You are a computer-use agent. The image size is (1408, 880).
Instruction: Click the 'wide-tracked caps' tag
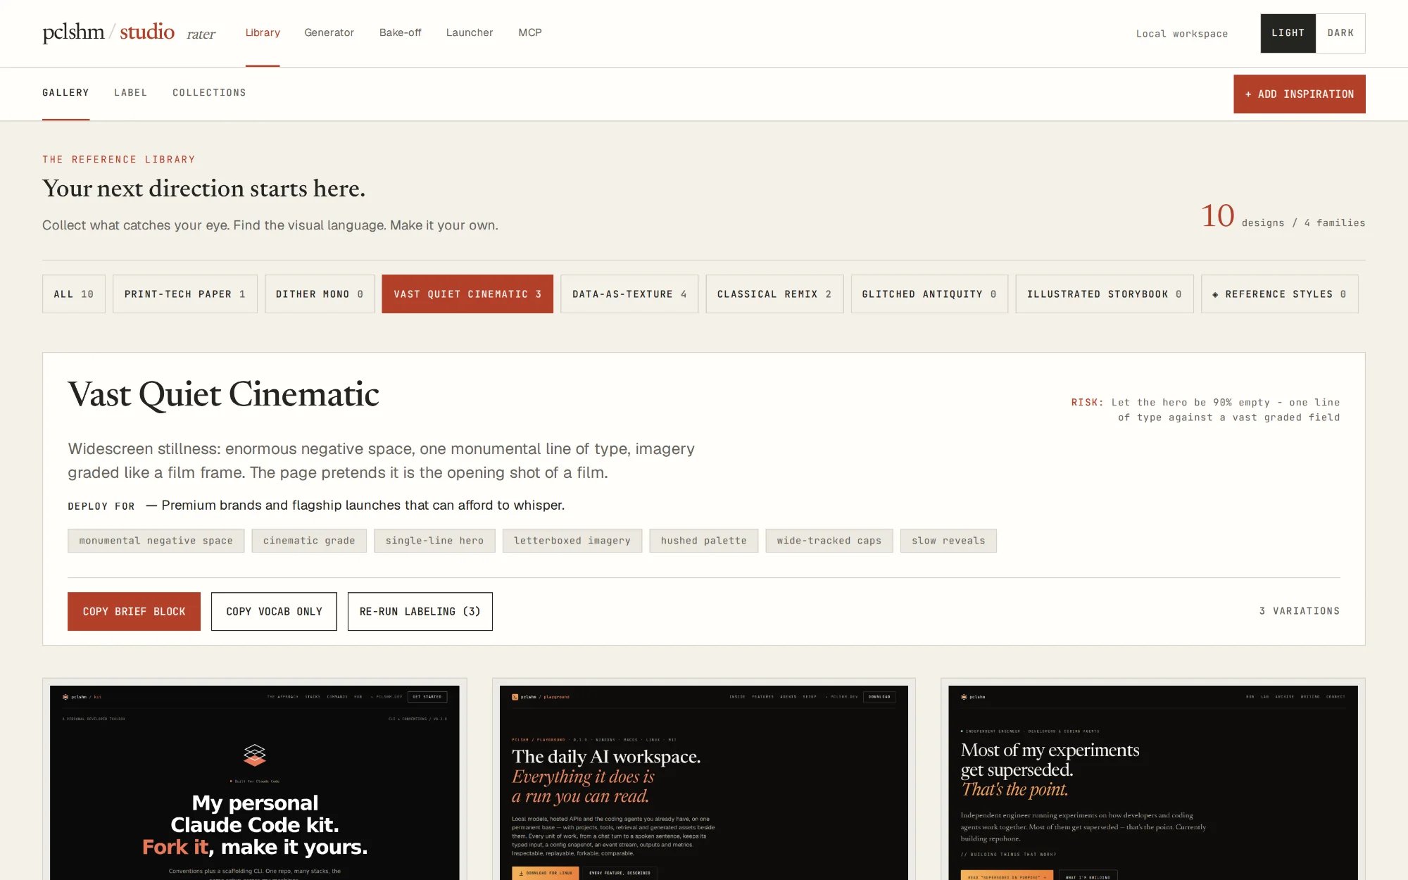829,541
